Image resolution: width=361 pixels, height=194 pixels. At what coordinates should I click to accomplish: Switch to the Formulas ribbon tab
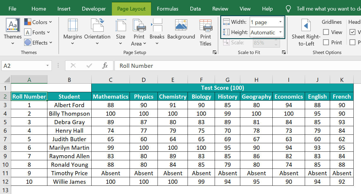pyautogui.click(x=167, y=9)
